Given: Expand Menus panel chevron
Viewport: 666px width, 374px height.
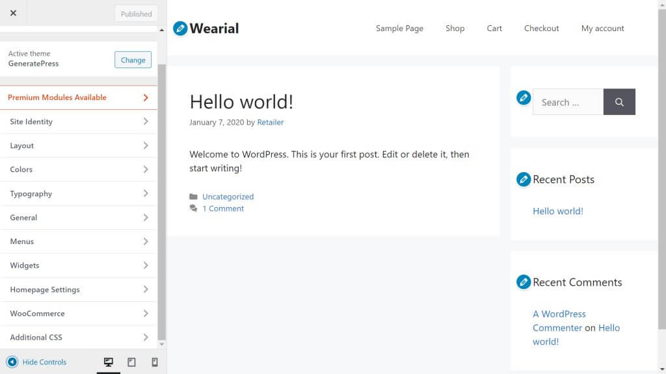Looking at the screenshot, I should click(x=146, y=242).
